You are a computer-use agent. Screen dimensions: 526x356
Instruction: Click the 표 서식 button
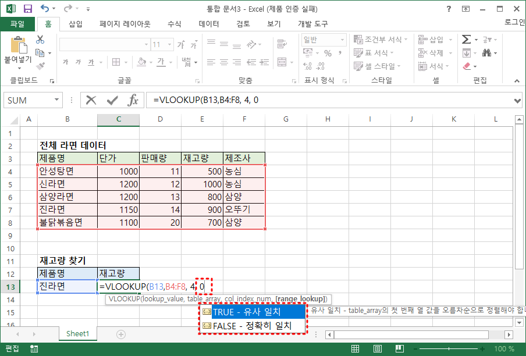374,53
